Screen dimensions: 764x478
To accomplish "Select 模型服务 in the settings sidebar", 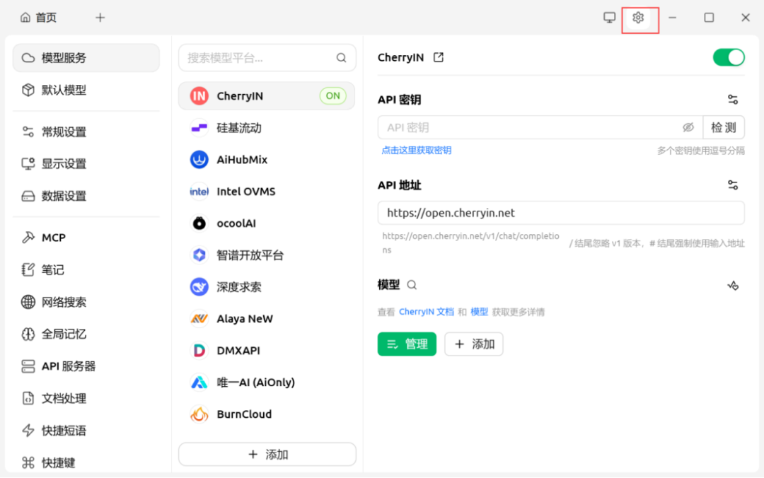I will [86, 58].
